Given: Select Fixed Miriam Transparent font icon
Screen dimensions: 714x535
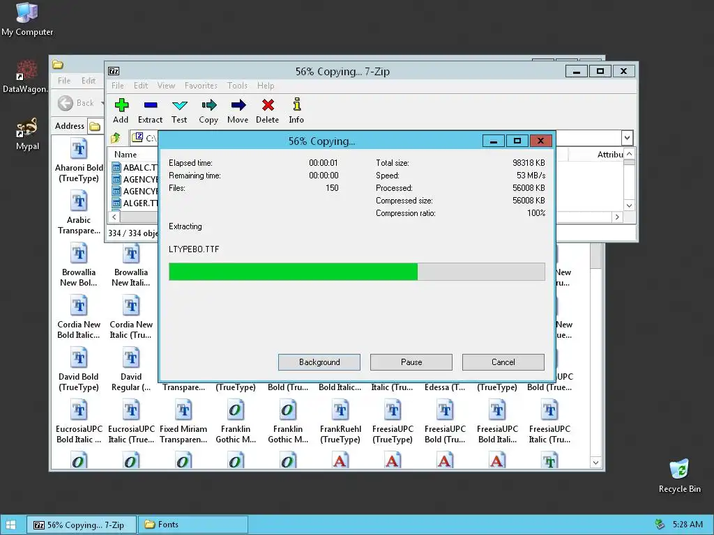Looking at the screenshot, I should [x=183, y=422].
